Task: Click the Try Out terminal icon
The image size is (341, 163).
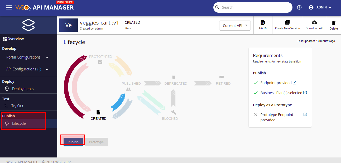Action: coord(6,106)
